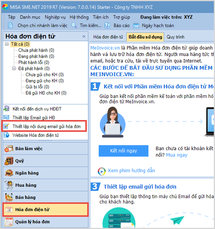
Task: Click the Bán hàng module icon
Action: click(9, 197)
